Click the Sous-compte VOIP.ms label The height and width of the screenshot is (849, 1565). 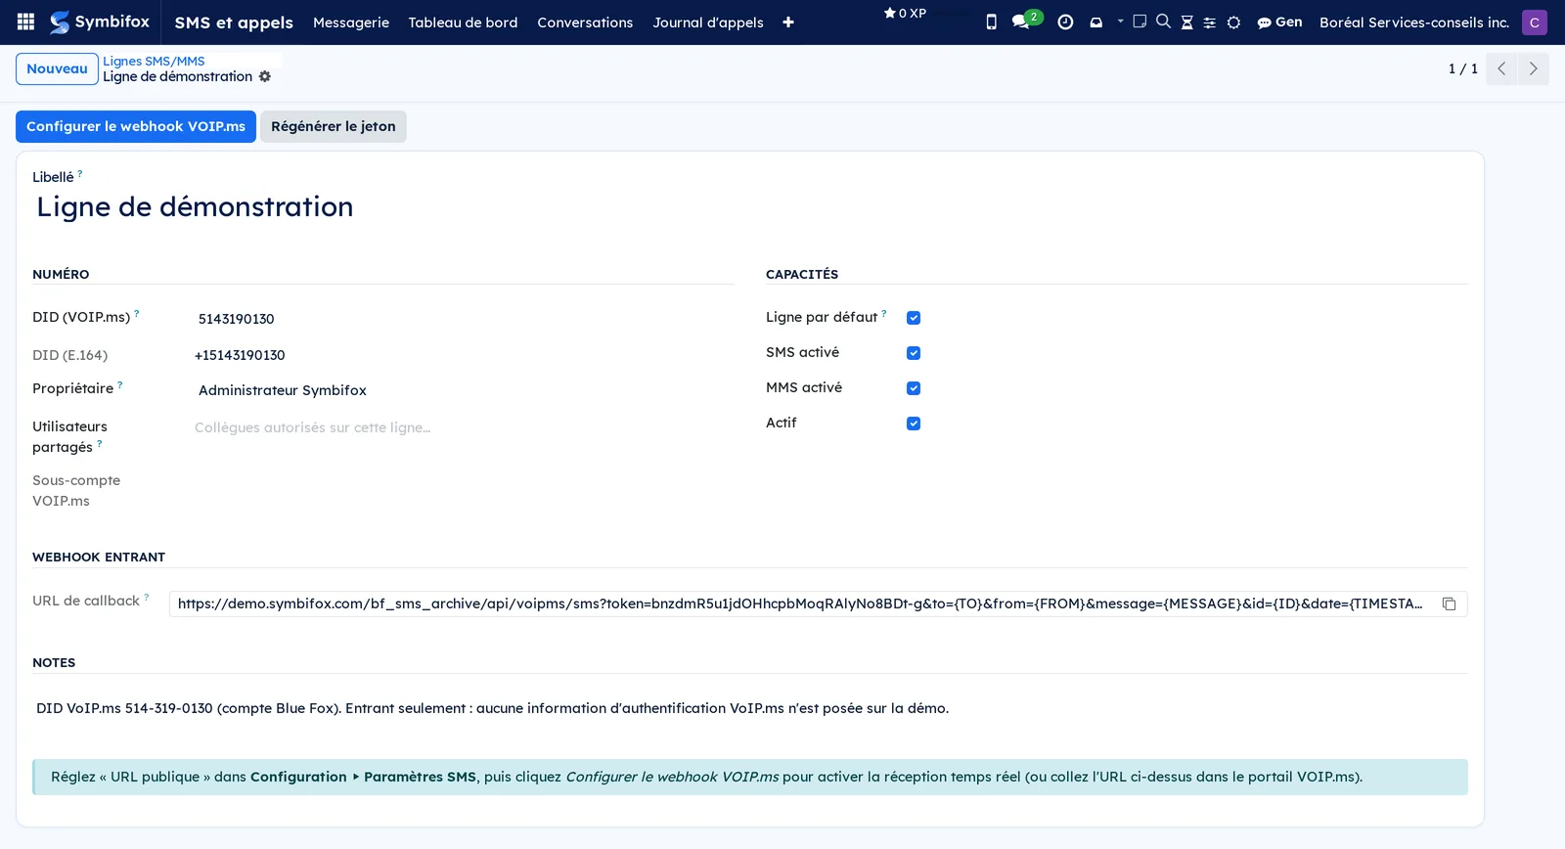point(76,491)
